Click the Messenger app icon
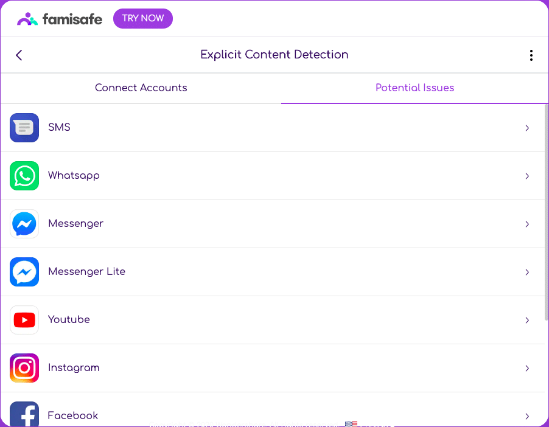 pos(24,224)
